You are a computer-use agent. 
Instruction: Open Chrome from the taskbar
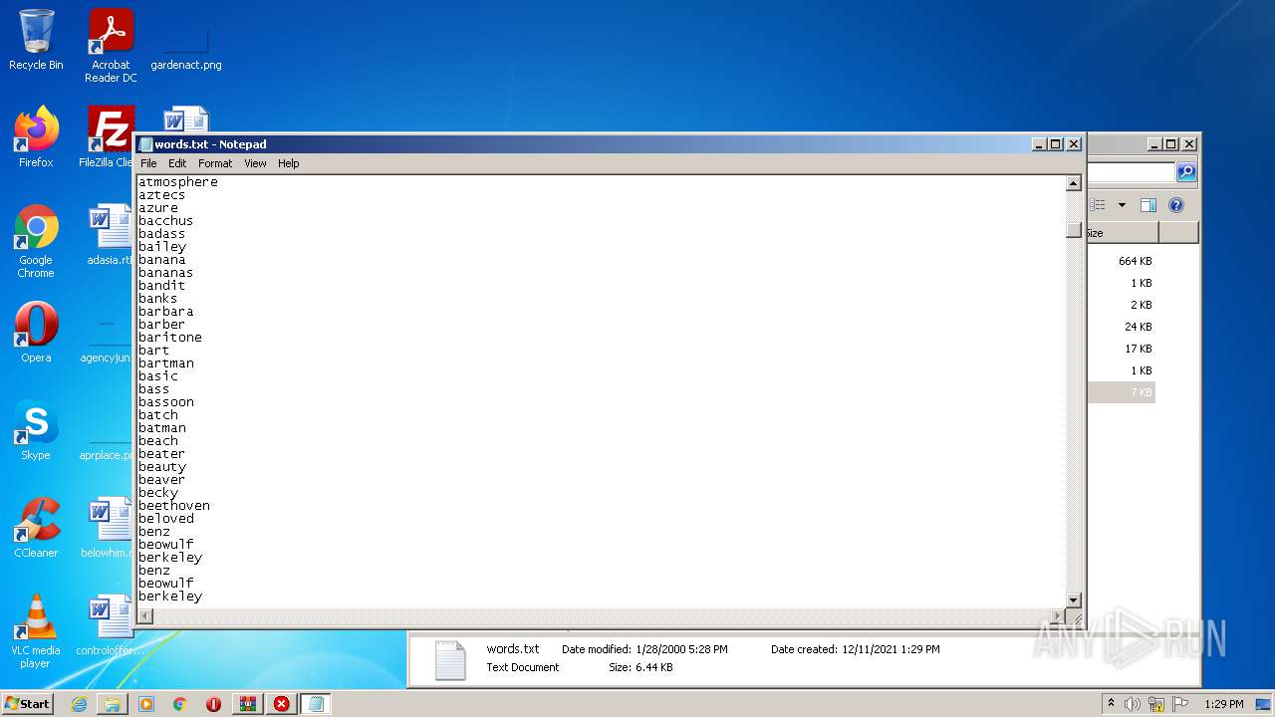[180, 704]
